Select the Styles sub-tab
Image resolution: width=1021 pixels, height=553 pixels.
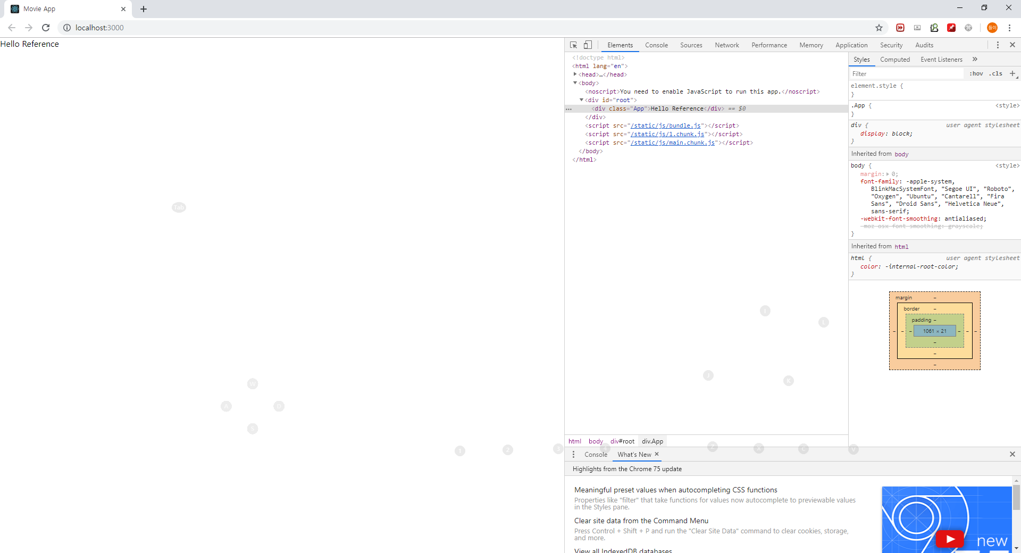(x=862, y=60)
